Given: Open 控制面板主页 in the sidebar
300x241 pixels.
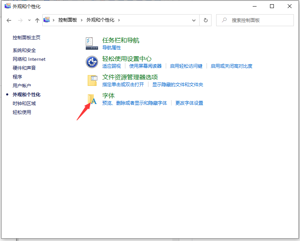Looking at the screenshot, I should [27, 38].
